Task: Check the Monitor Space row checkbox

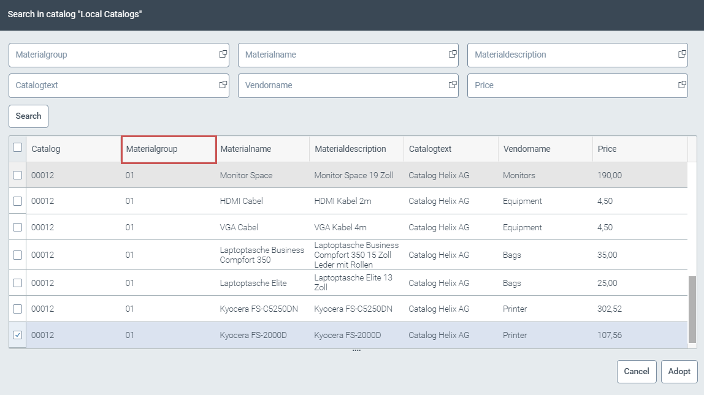Action: tap(18, 175)
